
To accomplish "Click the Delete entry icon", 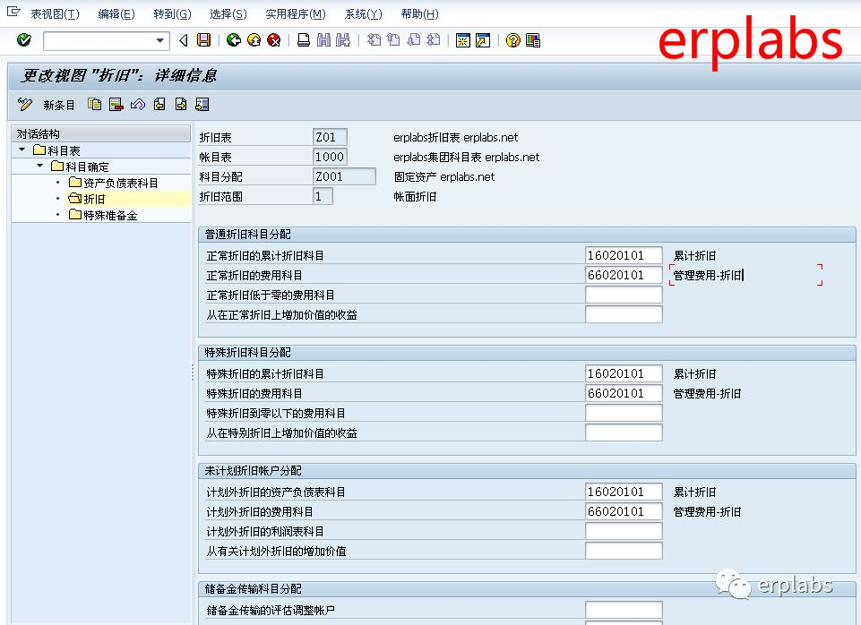I will point(116,104).
